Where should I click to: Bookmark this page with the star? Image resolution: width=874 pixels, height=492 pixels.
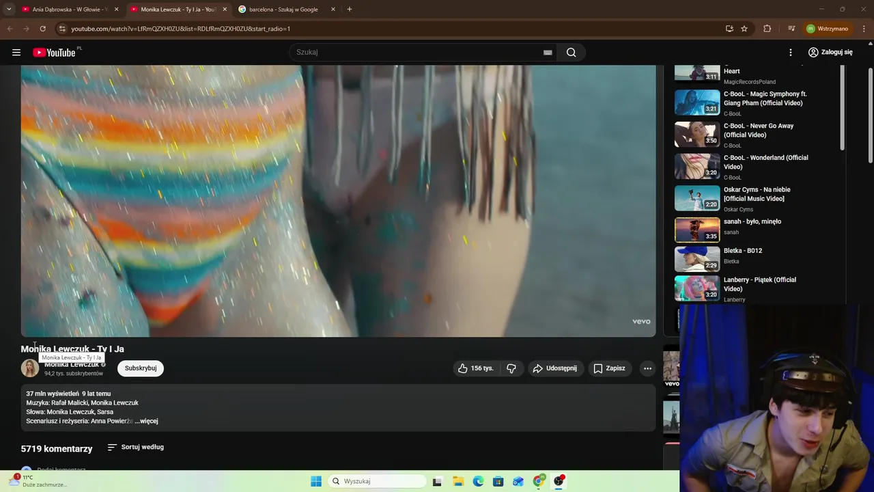(744, 29)
